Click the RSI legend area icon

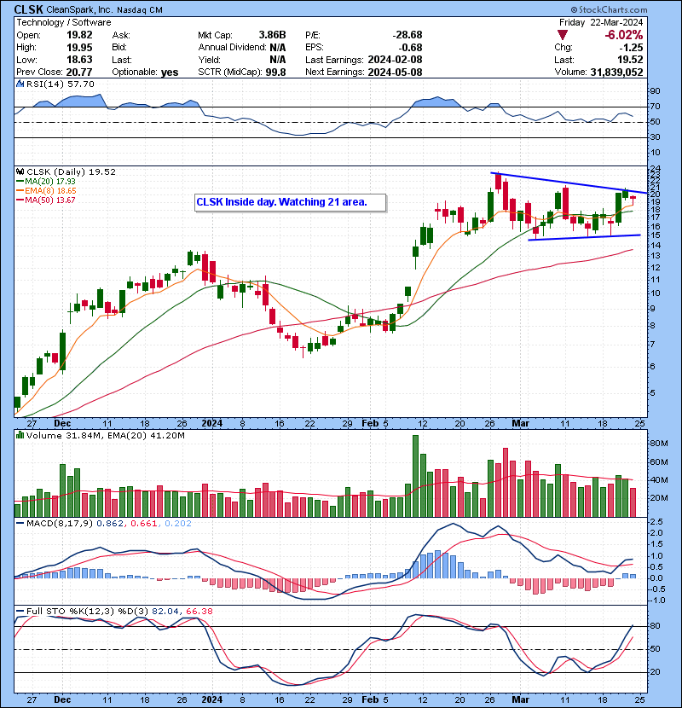[20, 84]
